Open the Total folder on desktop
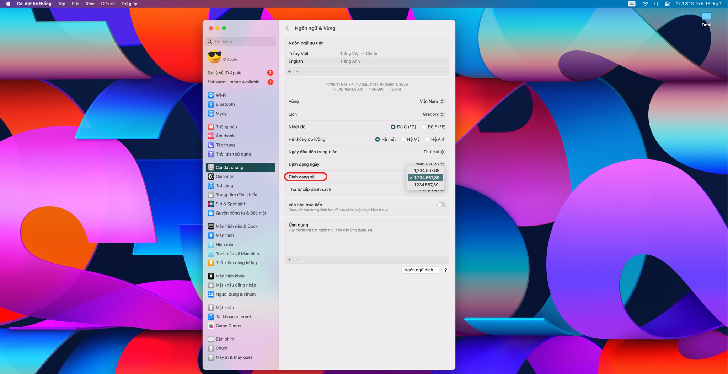The image size is (728, 374). [706, 17]
